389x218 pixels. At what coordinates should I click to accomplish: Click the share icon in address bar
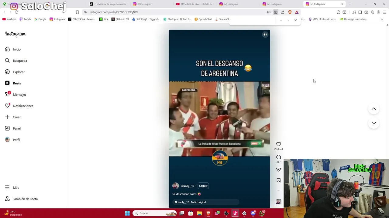[283, 12]
